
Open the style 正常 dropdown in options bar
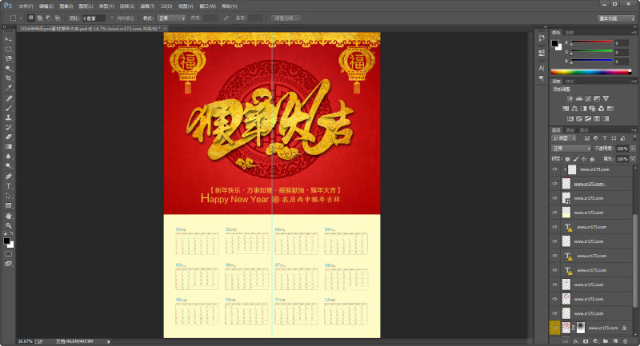tap(171, 18)
